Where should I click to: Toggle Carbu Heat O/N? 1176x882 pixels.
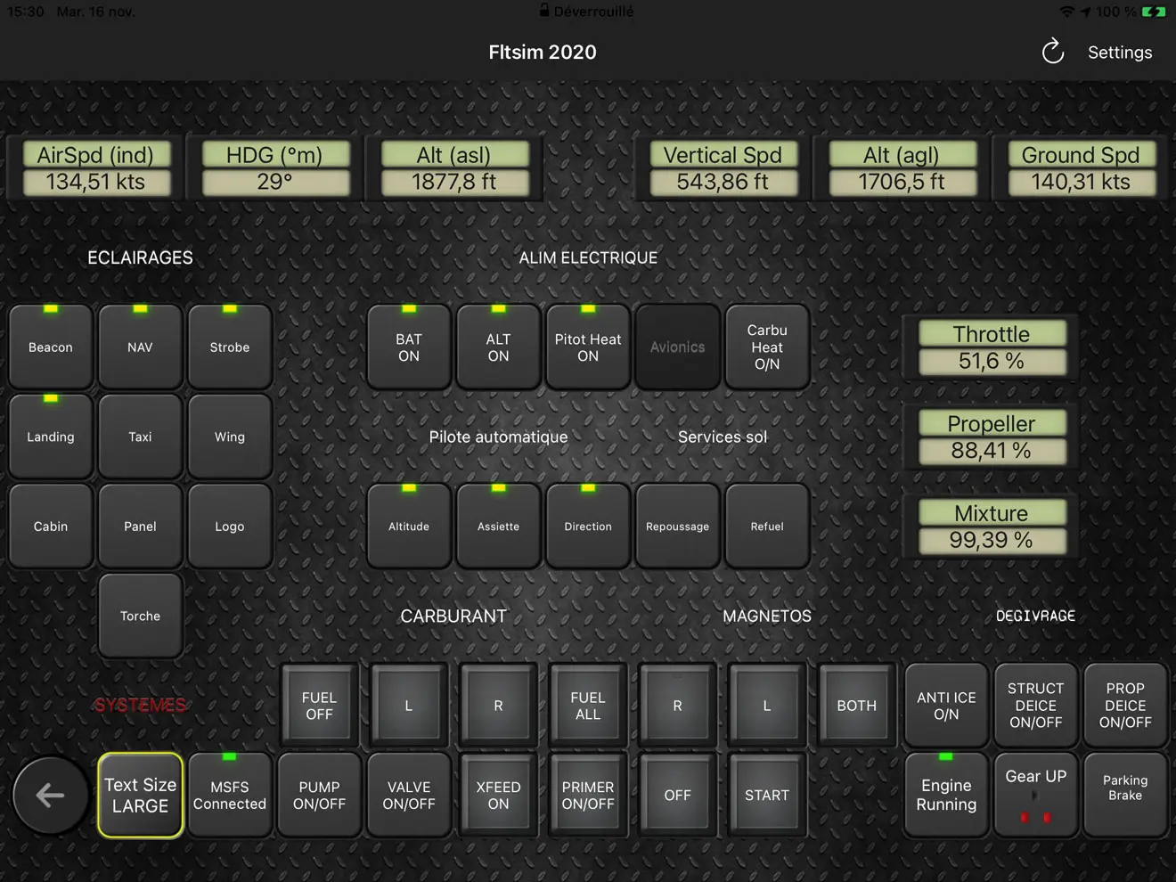click(767, 347)
